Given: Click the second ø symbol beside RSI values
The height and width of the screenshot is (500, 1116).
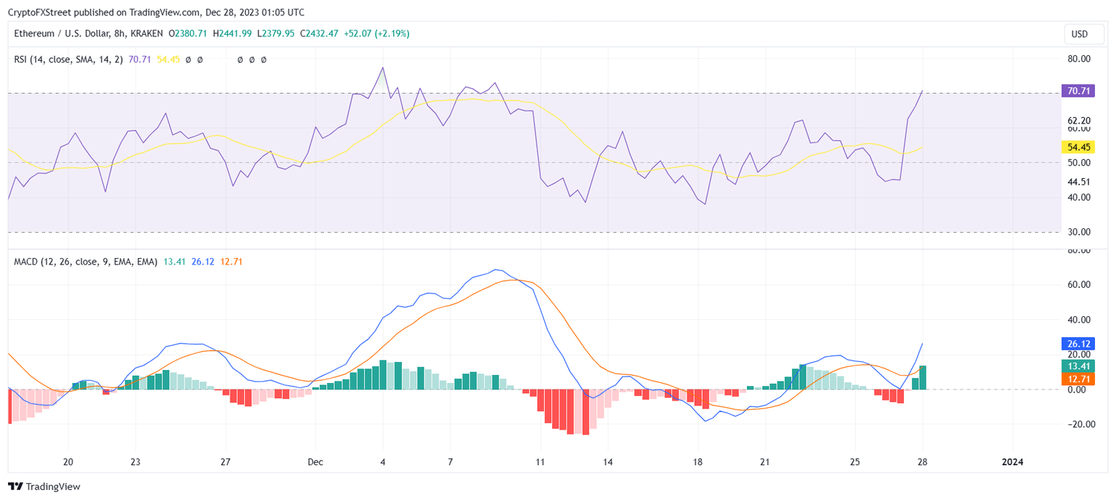Looking at the screenshot, I should [199, 60].
